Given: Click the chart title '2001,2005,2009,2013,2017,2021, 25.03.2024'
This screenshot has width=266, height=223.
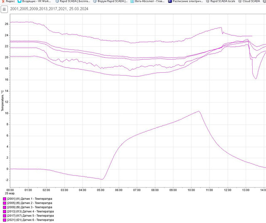Looking at the screenshot, I should [x=49, y=9].
